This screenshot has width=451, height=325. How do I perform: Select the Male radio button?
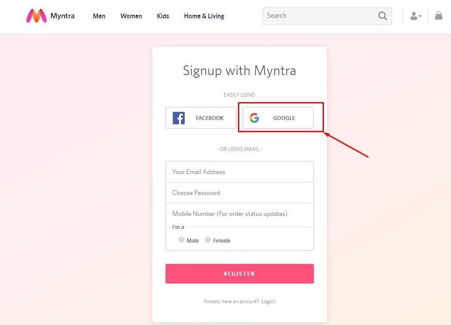[x=182, y=239]
